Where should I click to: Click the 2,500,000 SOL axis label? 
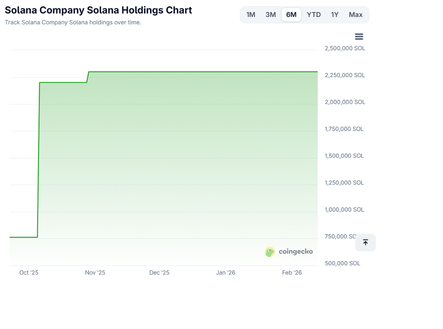[345, 48]
